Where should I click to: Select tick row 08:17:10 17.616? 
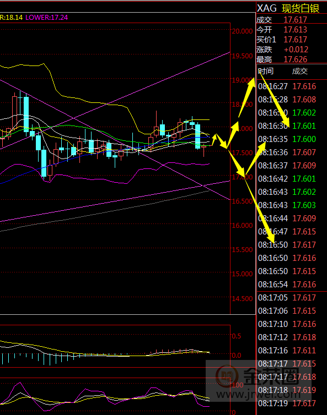(292, 324)
